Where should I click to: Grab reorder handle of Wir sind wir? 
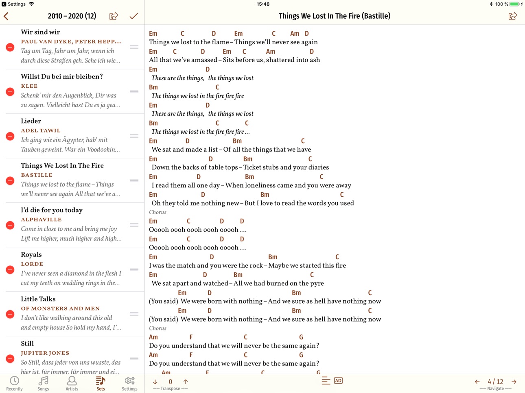134,47
